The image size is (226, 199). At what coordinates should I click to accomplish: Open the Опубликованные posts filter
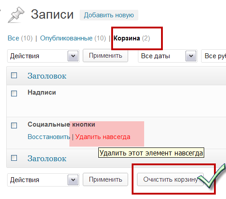point(66,38)
